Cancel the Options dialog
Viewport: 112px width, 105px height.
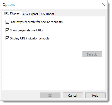(x=73, y=96)
